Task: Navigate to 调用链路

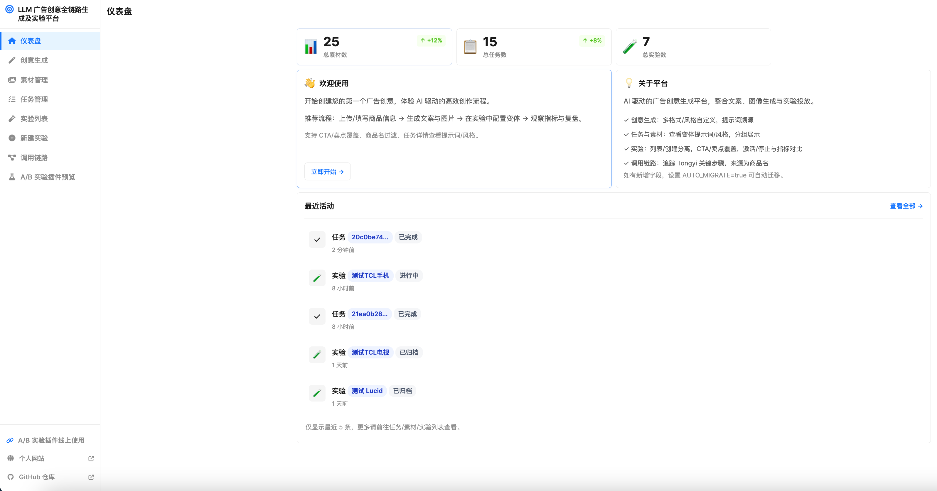Action: (50, 158)
